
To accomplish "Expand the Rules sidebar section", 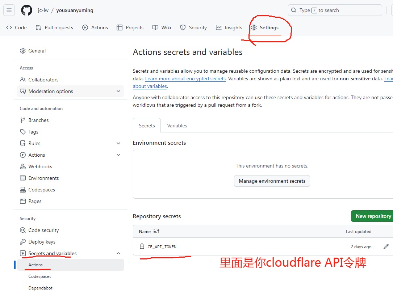I will coord(118,143).
